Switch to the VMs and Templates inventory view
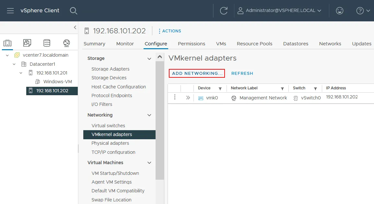The height and width of the screenshot is (204, 374). [x=27, y=42]
